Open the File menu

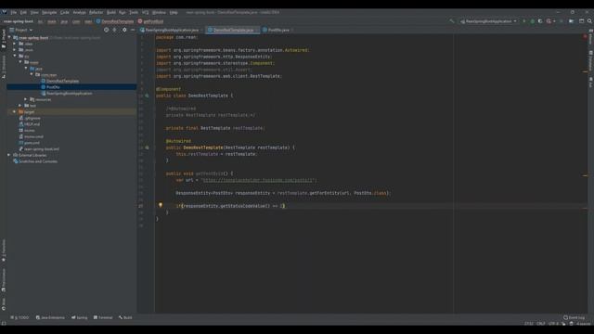tap(14, 12)
